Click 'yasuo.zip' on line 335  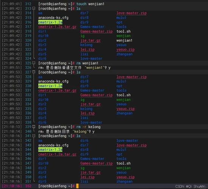(x=125, y=108)
